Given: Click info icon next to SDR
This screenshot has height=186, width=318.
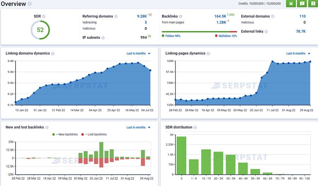Looking at the screenshot, I should point(44,16).
